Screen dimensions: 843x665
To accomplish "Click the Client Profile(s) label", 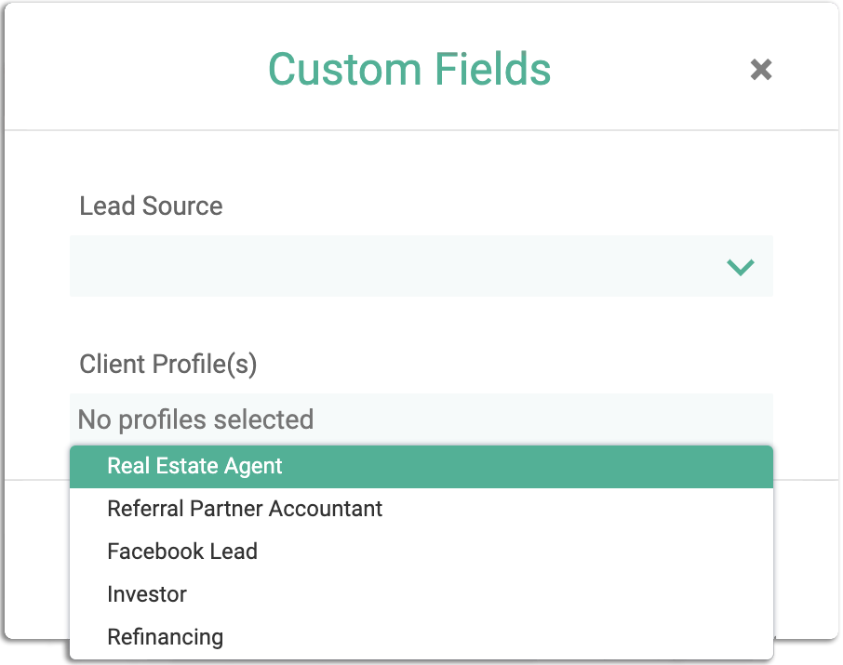I will [x=168, y=365].
